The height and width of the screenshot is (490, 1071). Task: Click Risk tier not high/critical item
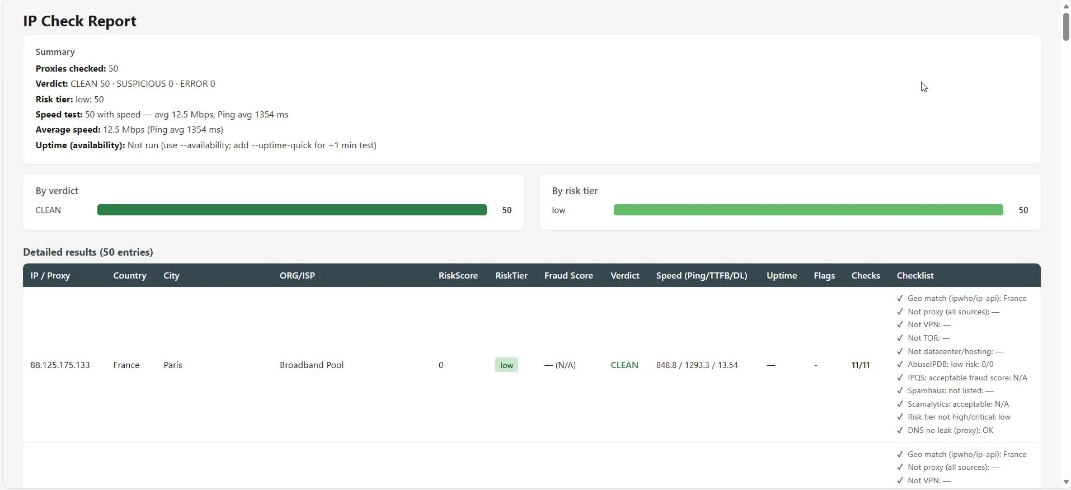pos(953,417)
